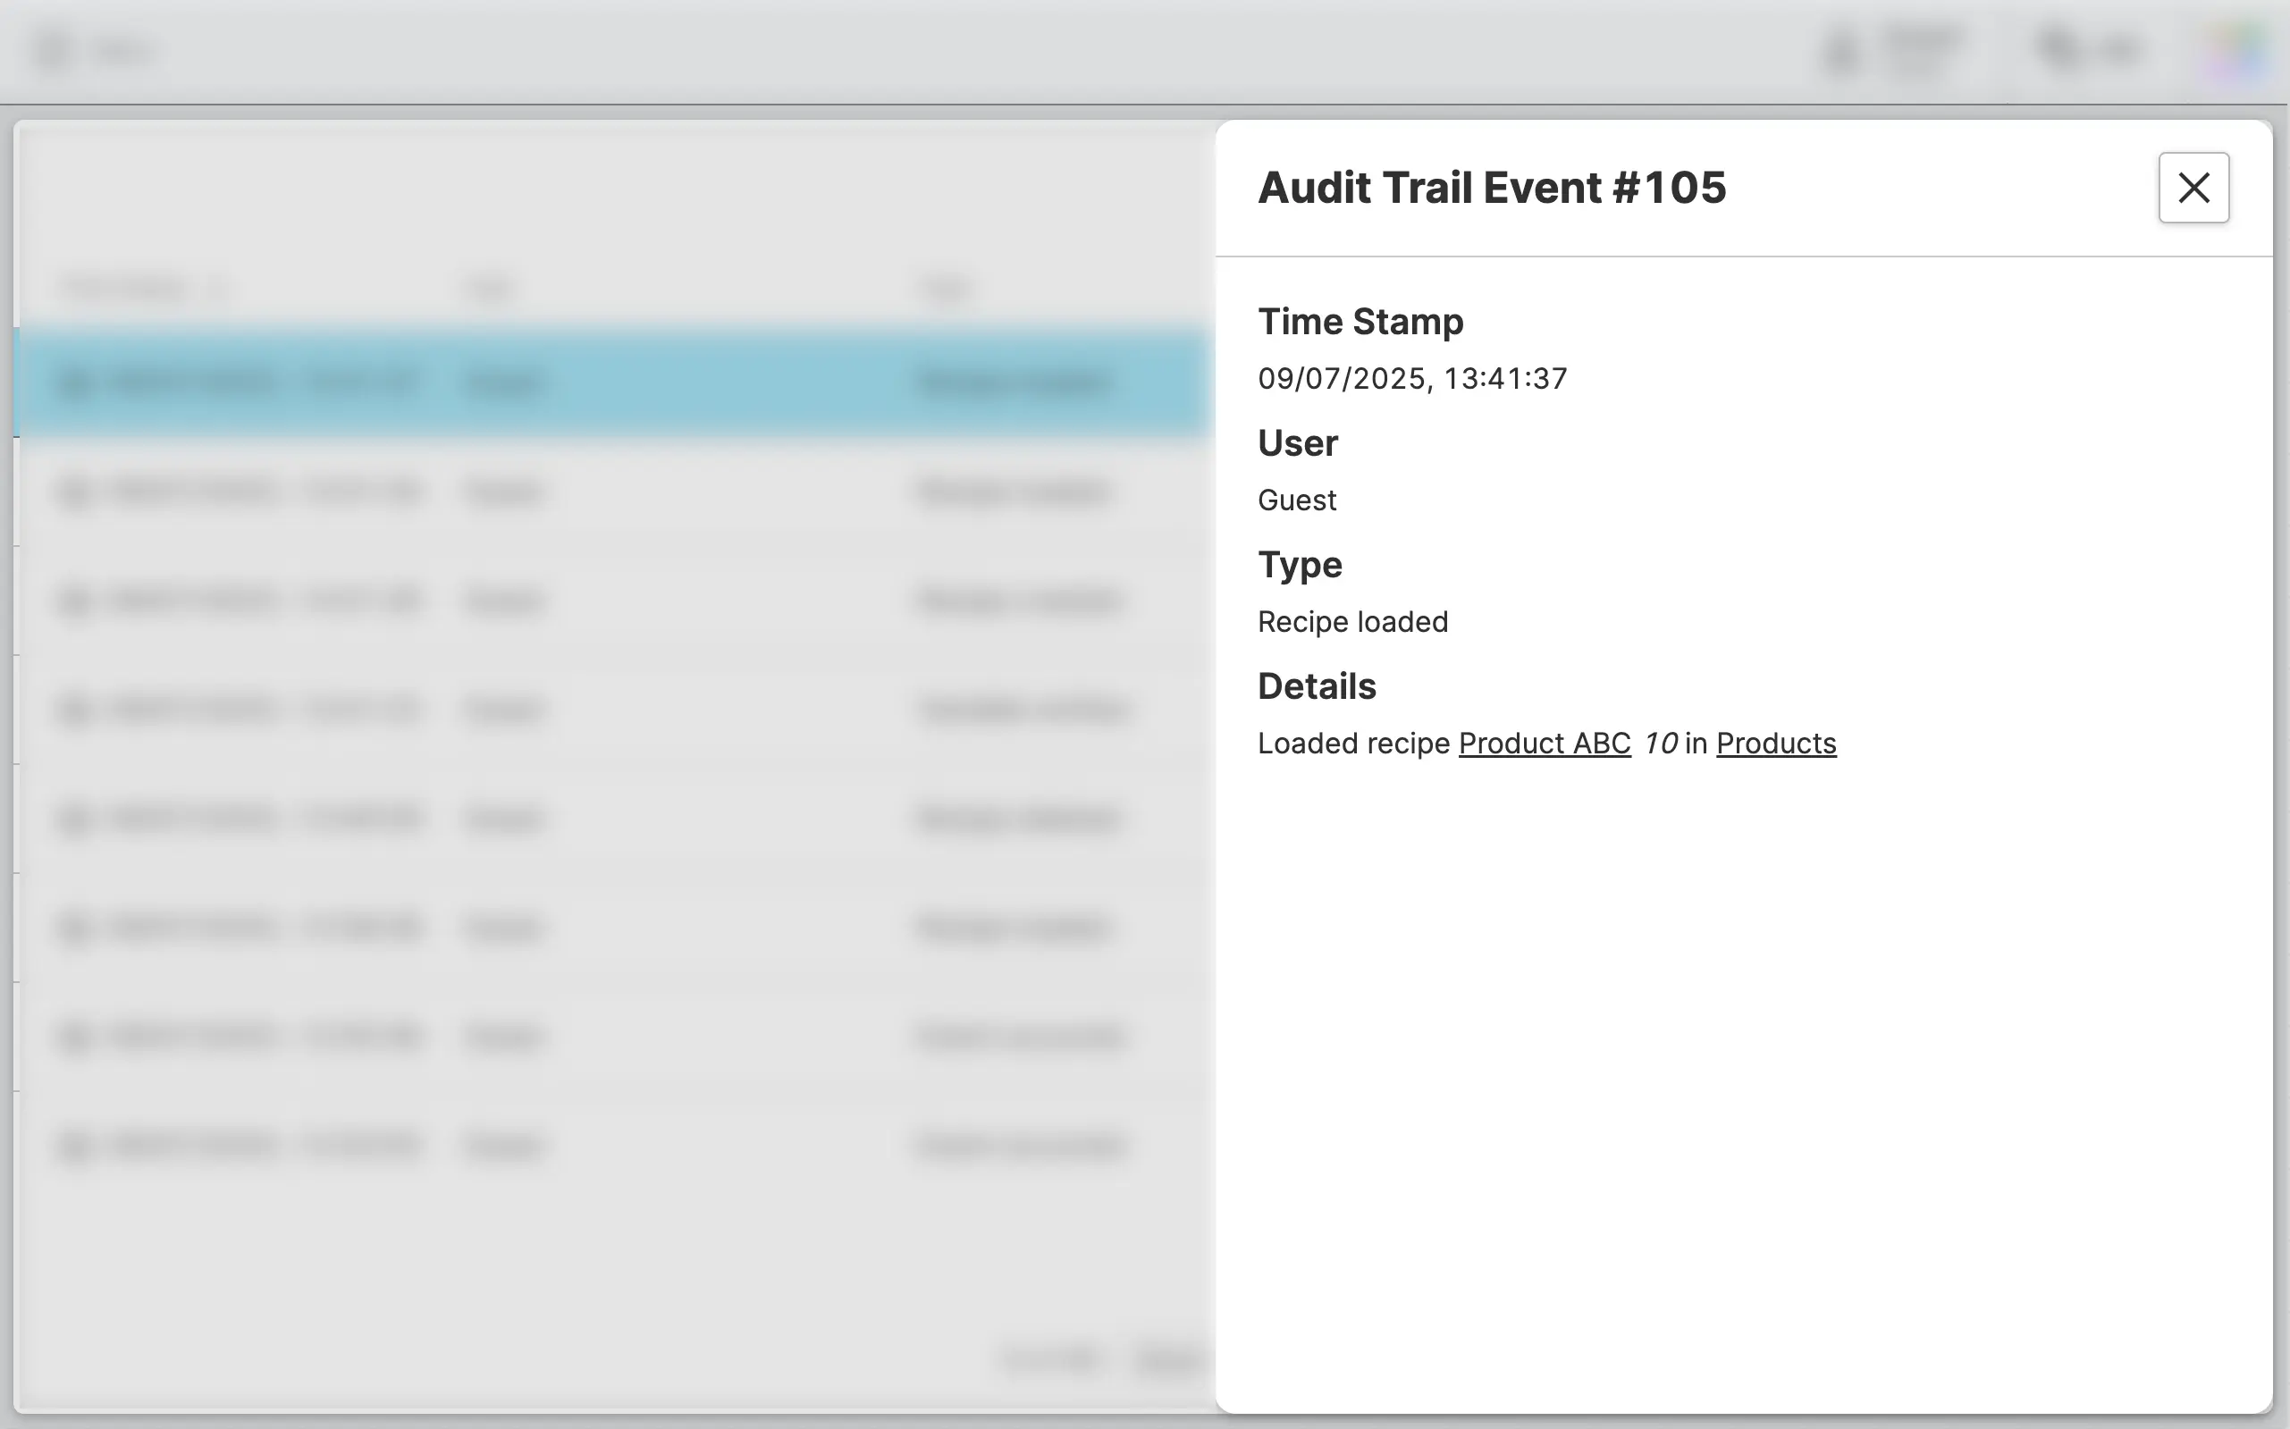
Task: Click the blurred menu icon in top-left bar
Action: (55, 50)
